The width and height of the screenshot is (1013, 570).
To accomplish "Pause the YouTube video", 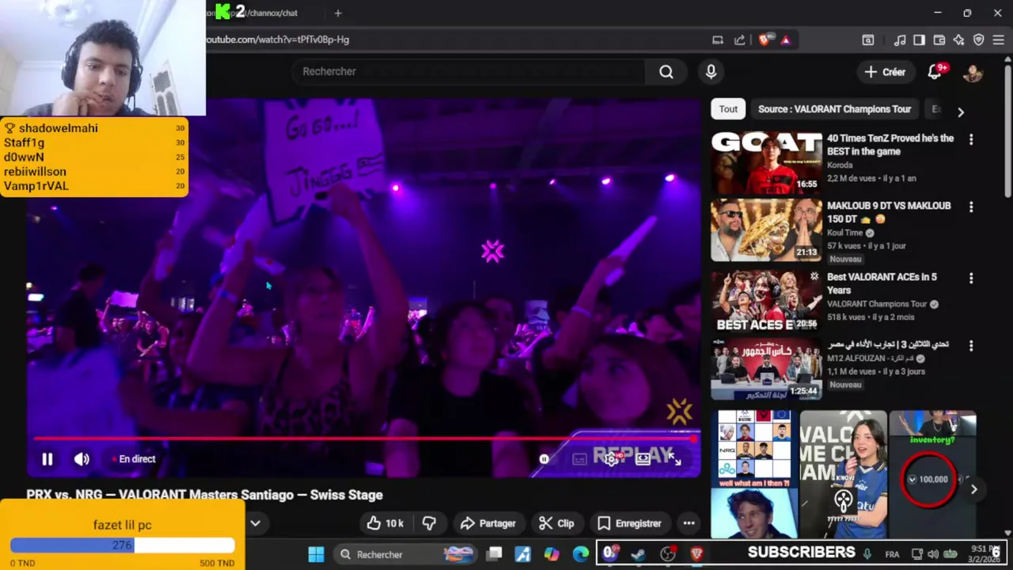I will pyautogui.click(x=47, y=459).
